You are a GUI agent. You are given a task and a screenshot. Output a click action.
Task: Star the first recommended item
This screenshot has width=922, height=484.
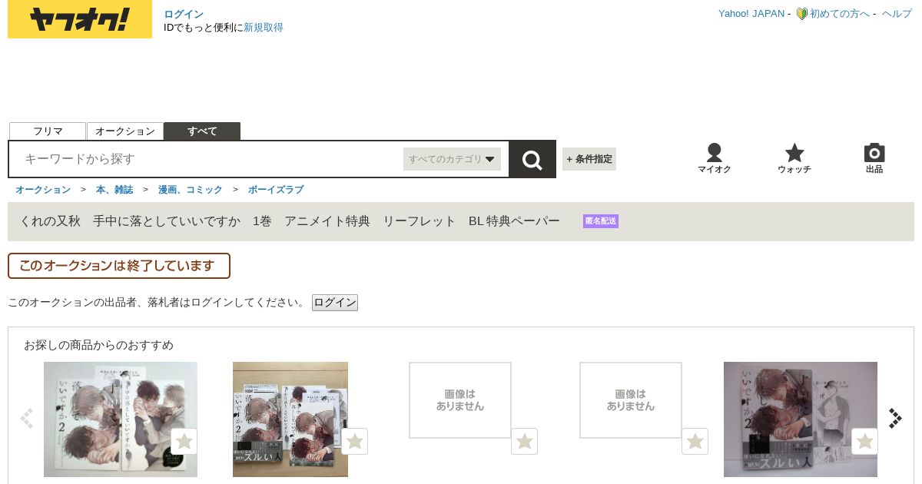click(x=184, y=441)
